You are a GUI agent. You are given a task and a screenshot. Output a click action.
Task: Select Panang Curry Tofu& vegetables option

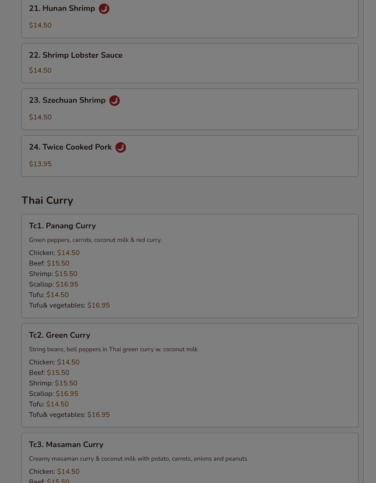pyautogui.click(x=69, y=305)
